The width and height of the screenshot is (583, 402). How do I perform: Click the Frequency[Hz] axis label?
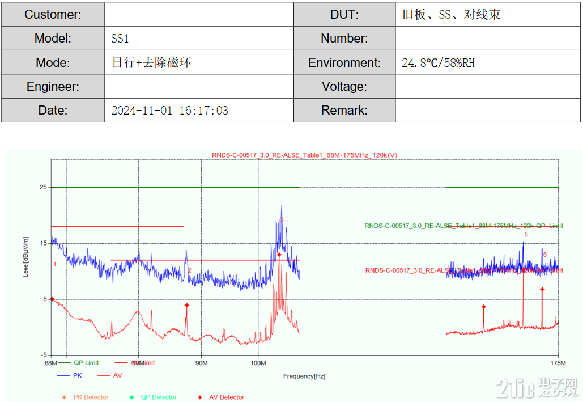[304, 376]
